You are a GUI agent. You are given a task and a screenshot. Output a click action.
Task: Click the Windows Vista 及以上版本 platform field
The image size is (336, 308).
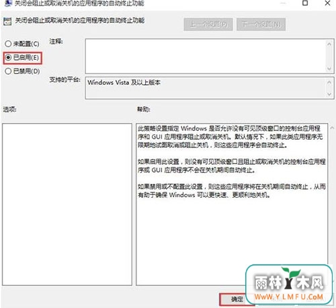205,87
